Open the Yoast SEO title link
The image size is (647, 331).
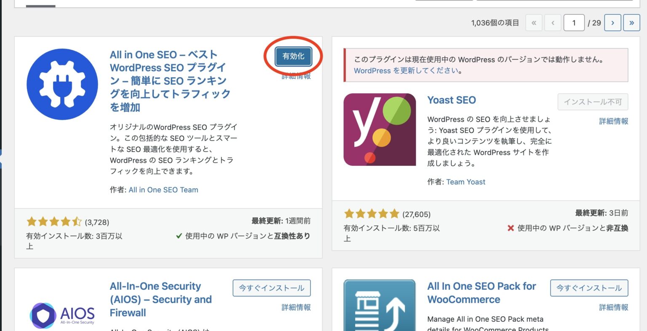[452, 100]
